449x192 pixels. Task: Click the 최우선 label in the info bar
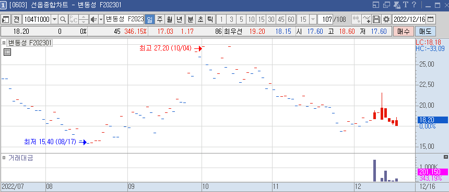pos(233,31)
